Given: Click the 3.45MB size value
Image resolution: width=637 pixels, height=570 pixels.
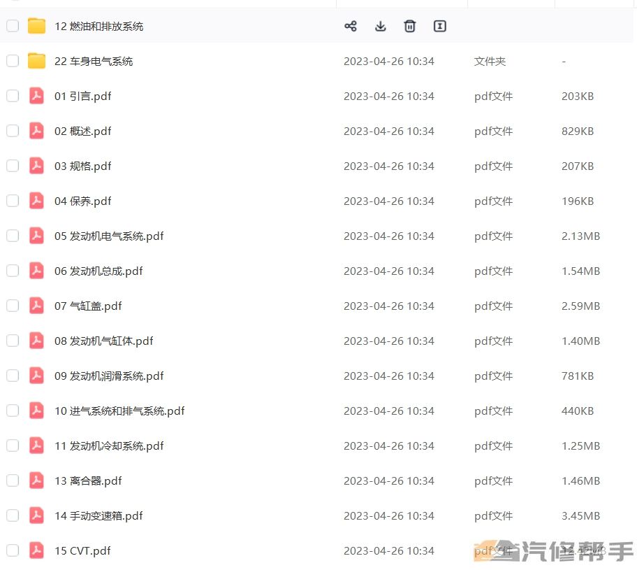Looking at the screenshot, I should 580,516.
